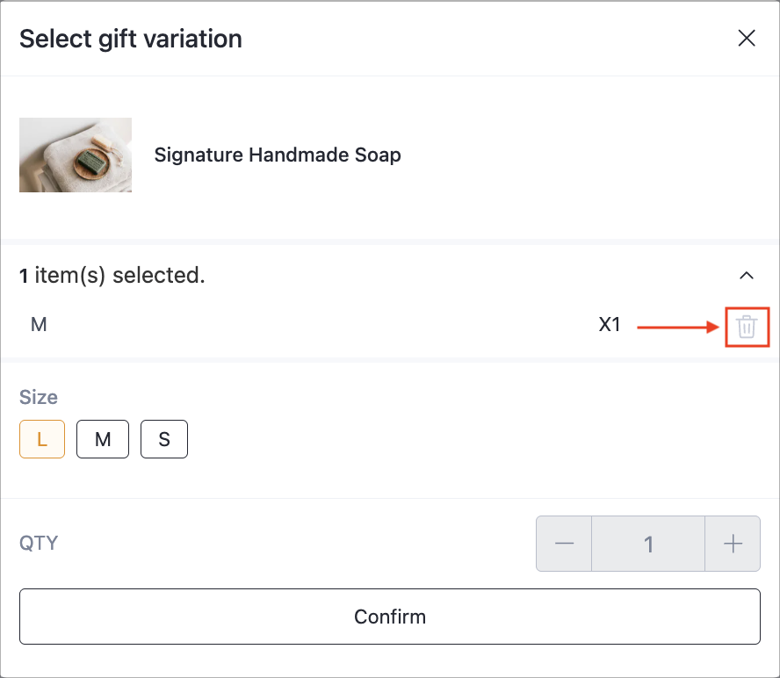
Task: Choose size S option
Action: coord(164,439)
